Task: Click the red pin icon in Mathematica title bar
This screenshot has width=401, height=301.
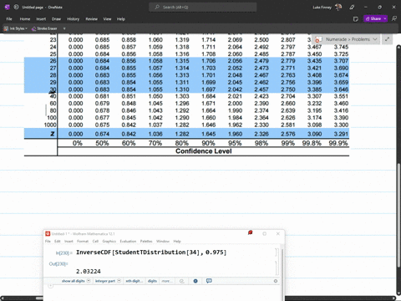Action: coord(250,232)
